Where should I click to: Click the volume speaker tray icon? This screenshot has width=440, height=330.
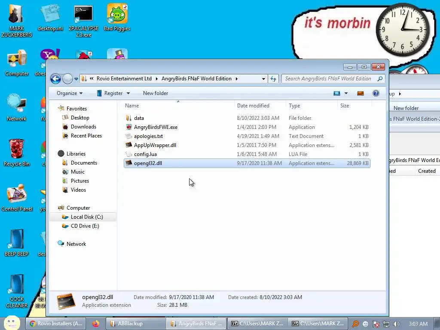[x=397, y=324]
